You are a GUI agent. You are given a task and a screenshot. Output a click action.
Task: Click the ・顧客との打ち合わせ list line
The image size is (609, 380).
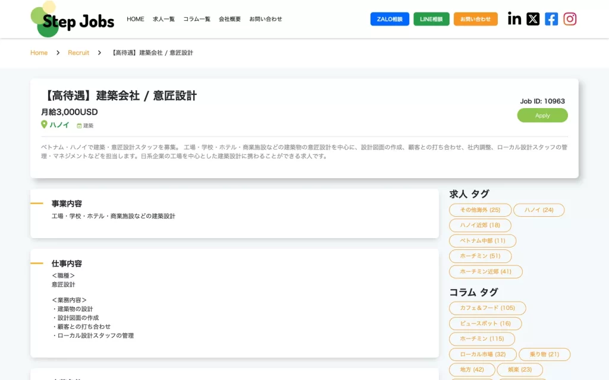point(81,327)
